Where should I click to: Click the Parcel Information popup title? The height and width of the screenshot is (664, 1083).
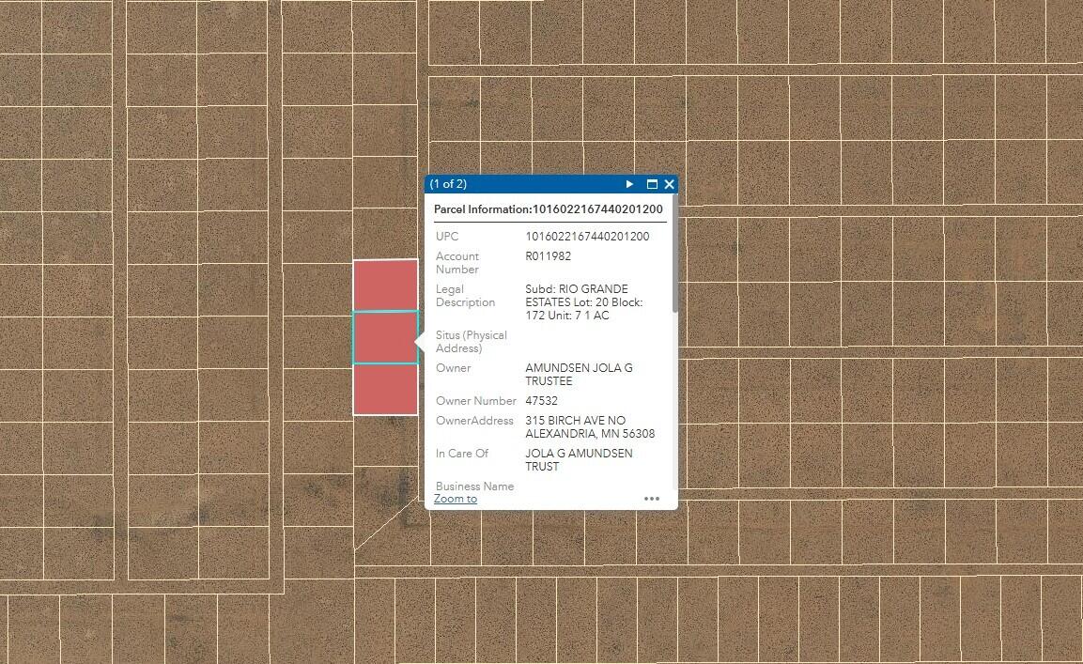click(549, 209)
